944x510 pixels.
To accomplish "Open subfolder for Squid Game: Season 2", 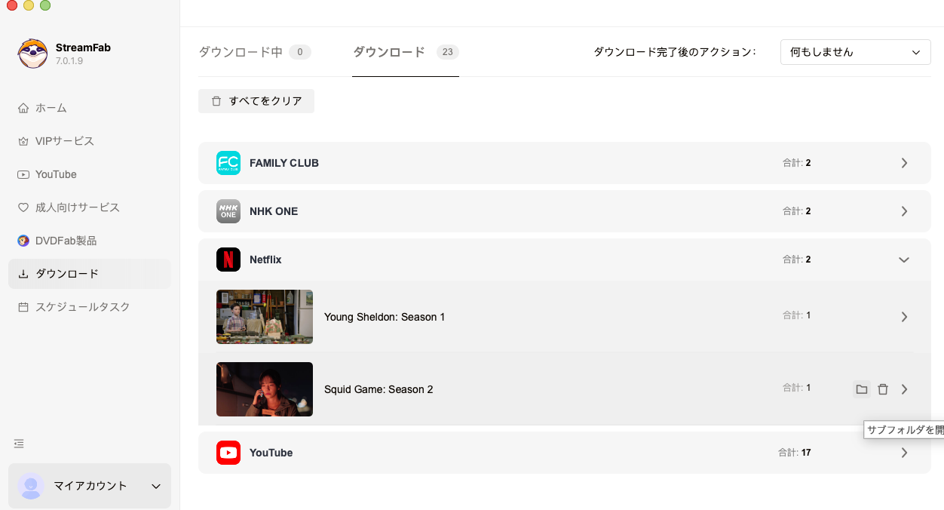I will click(x=862, y=389).
